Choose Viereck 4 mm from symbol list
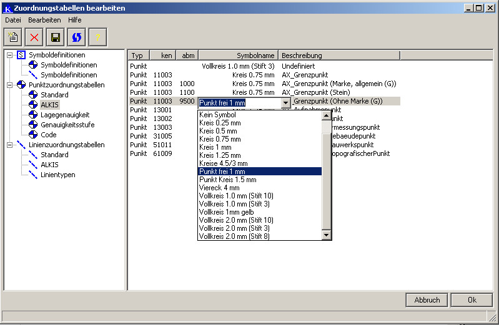Viewport: 499px width, 325px height. click(219, 188)
